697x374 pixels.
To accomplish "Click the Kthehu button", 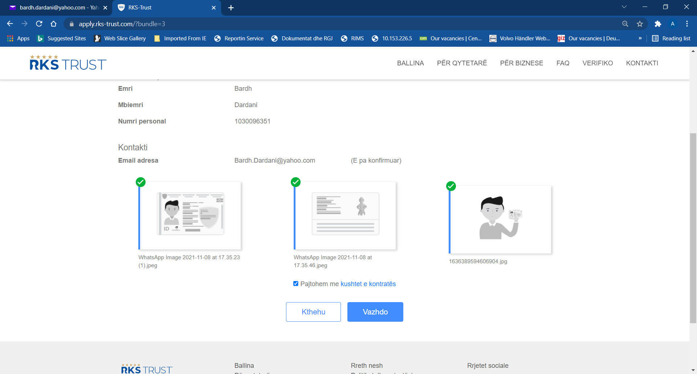I will (x=313, y=312).
